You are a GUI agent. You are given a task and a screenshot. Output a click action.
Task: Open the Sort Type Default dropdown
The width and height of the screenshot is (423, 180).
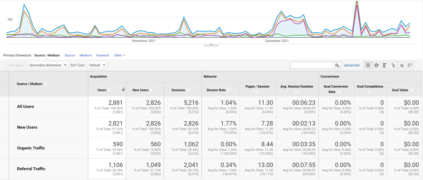pos(97,65)
